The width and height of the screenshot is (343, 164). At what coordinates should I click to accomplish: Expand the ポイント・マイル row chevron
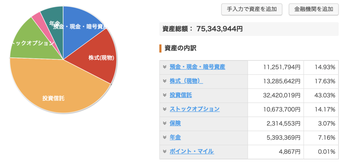[165, 151]
